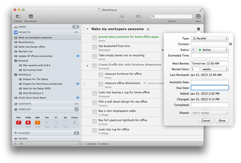Check off Take empty boxes out to recycling

click(x=94, y=57)
